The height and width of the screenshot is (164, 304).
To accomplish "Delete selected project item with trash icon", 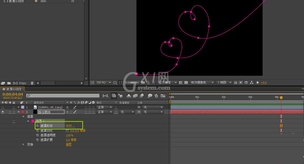I will click(x=32, y=83).
